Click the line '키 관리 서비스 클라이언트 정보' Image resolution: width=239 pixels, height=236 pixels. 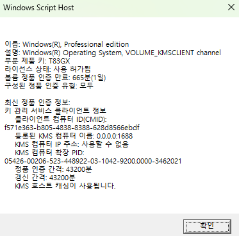55,111
